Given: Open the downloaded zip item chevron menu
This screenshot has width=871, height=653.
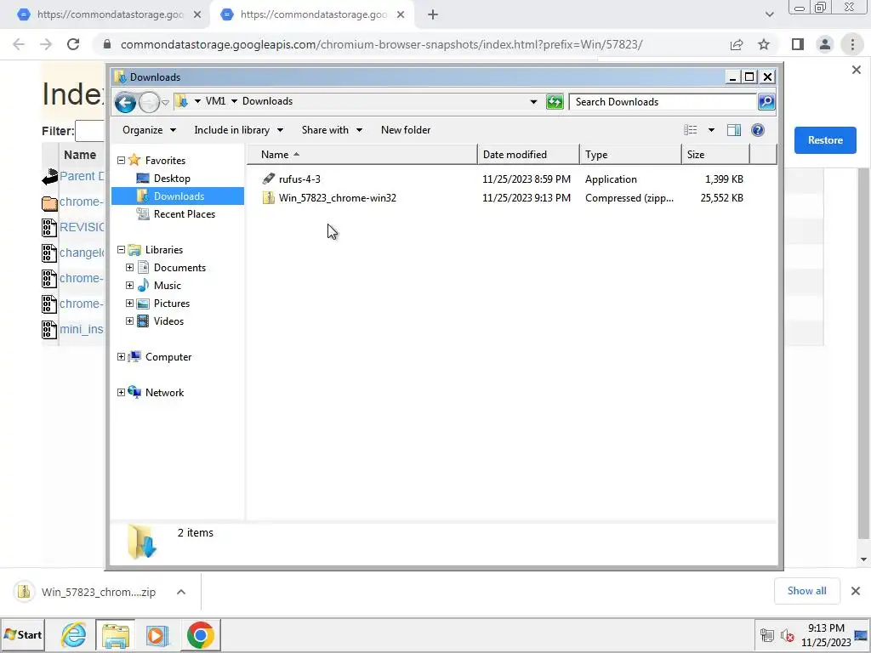Looking at the screenshot, I should 181,592.
